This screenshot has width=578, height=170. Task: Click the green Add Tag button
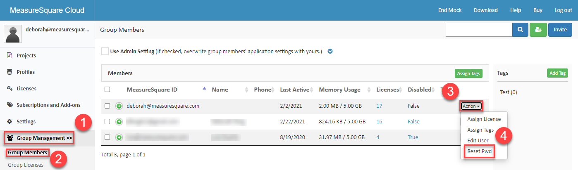pos(557,73)
